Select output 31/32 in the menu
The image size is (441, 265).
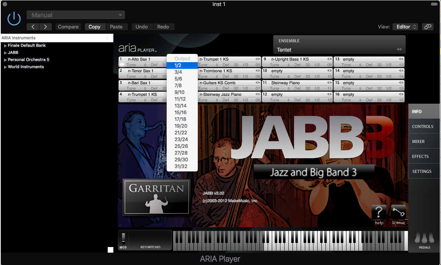pyautogui.click(x=182, y=166)
